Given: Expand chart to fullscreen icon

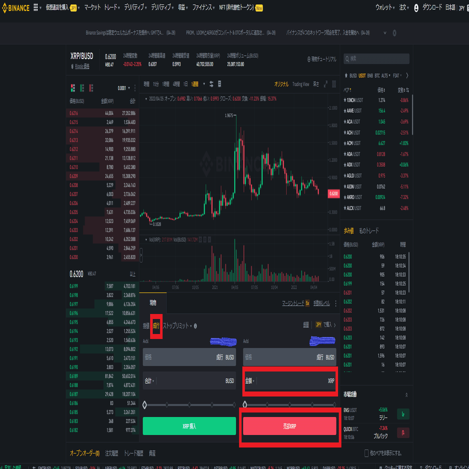Looking at the screenshot, I should click(325, 84).
